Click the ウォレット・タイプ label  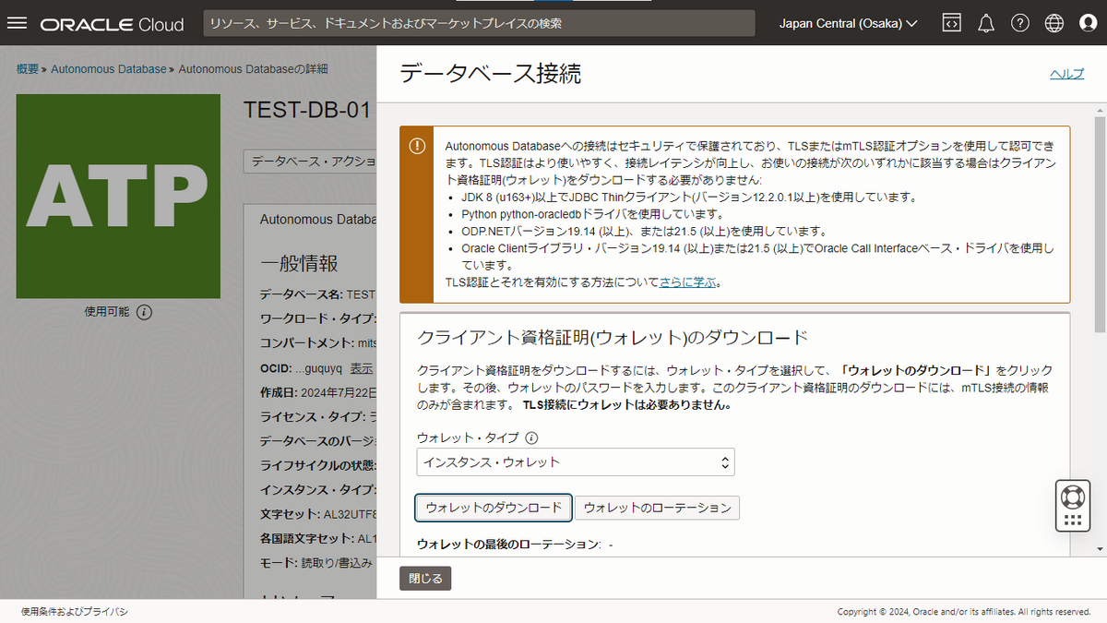pos(468,437)
